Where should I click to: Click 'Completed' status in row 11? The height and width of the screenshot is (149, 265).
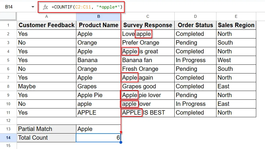coord(195,113)
